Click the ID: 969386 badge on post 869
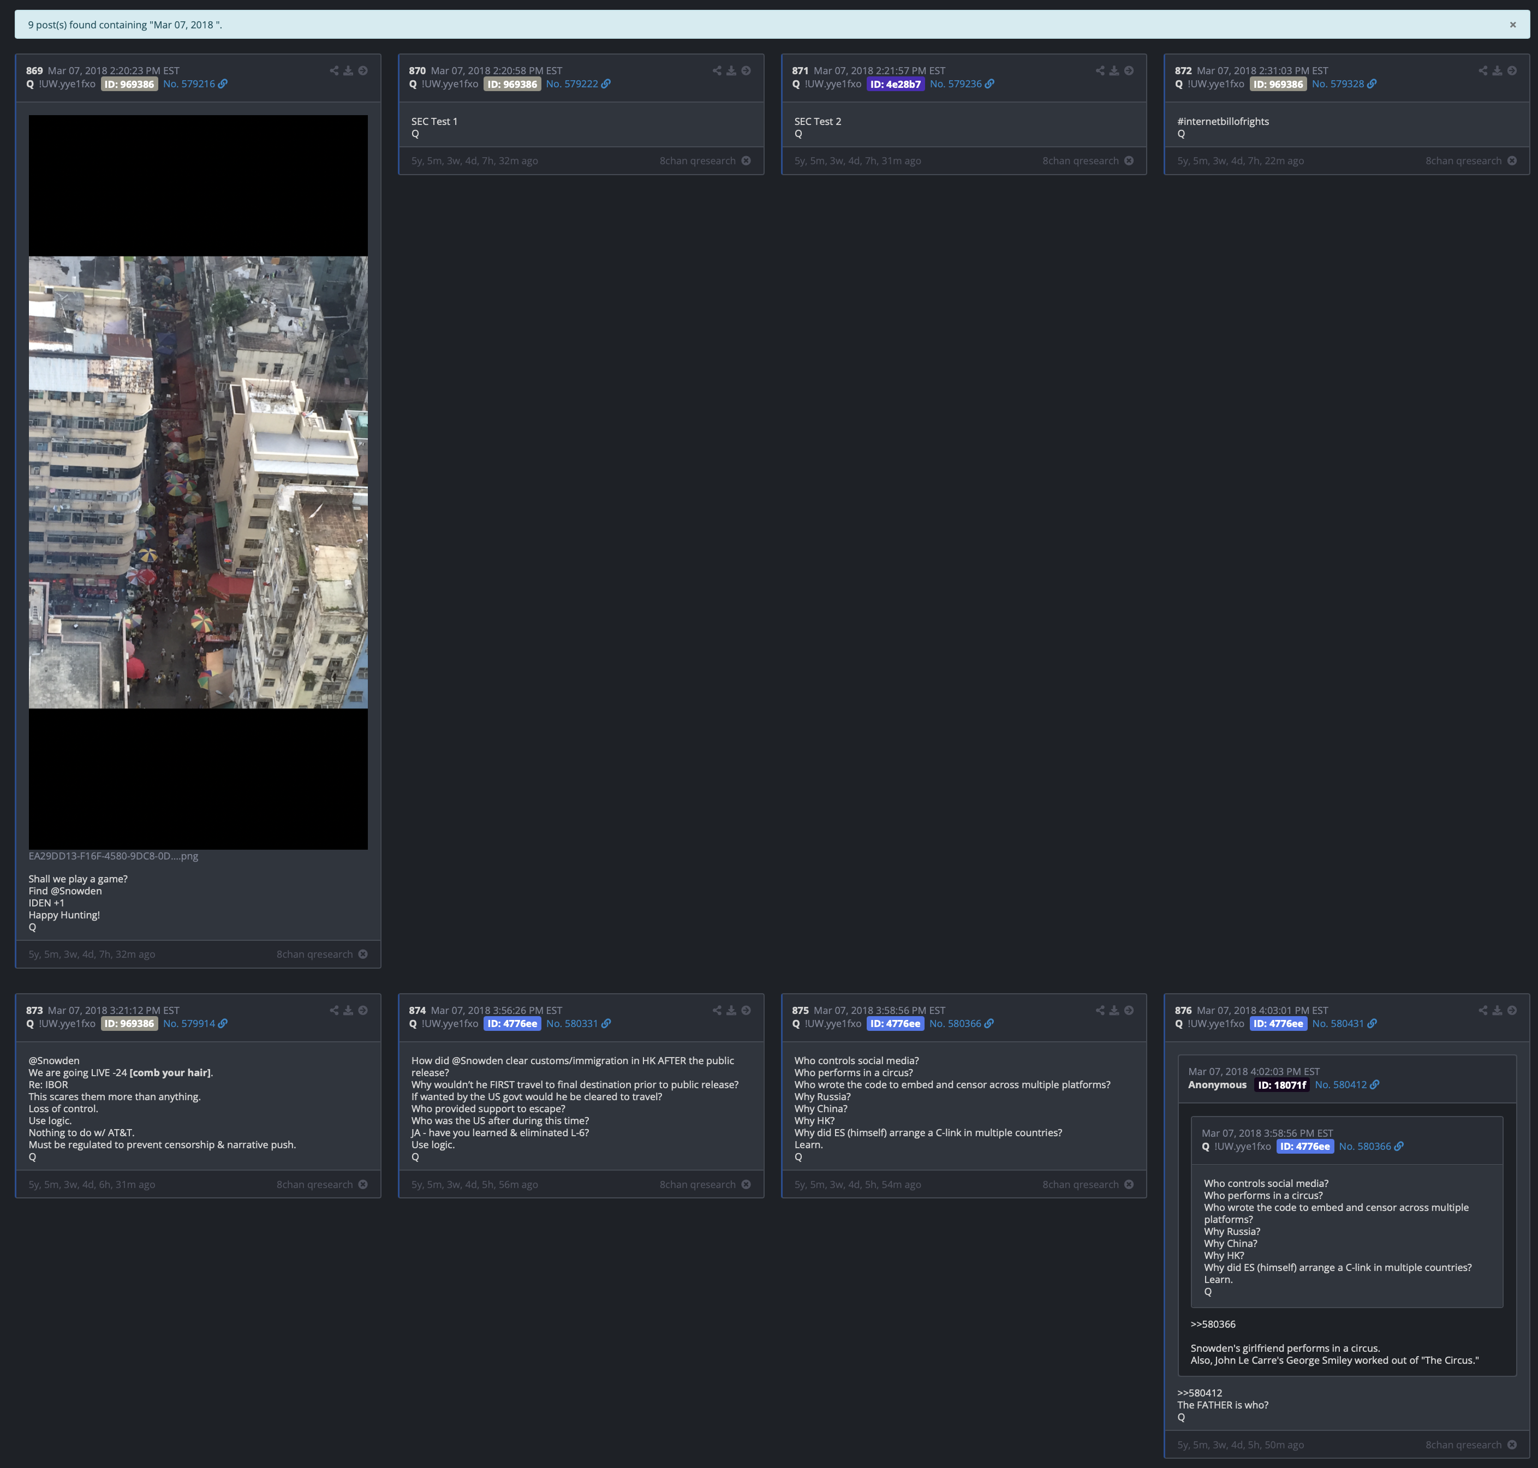 (129, 83)
